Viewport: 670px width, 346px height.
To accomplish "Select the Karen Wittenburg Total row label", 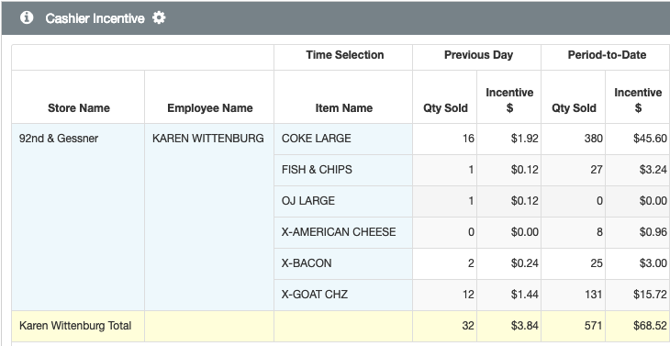I will pos(75,326).
